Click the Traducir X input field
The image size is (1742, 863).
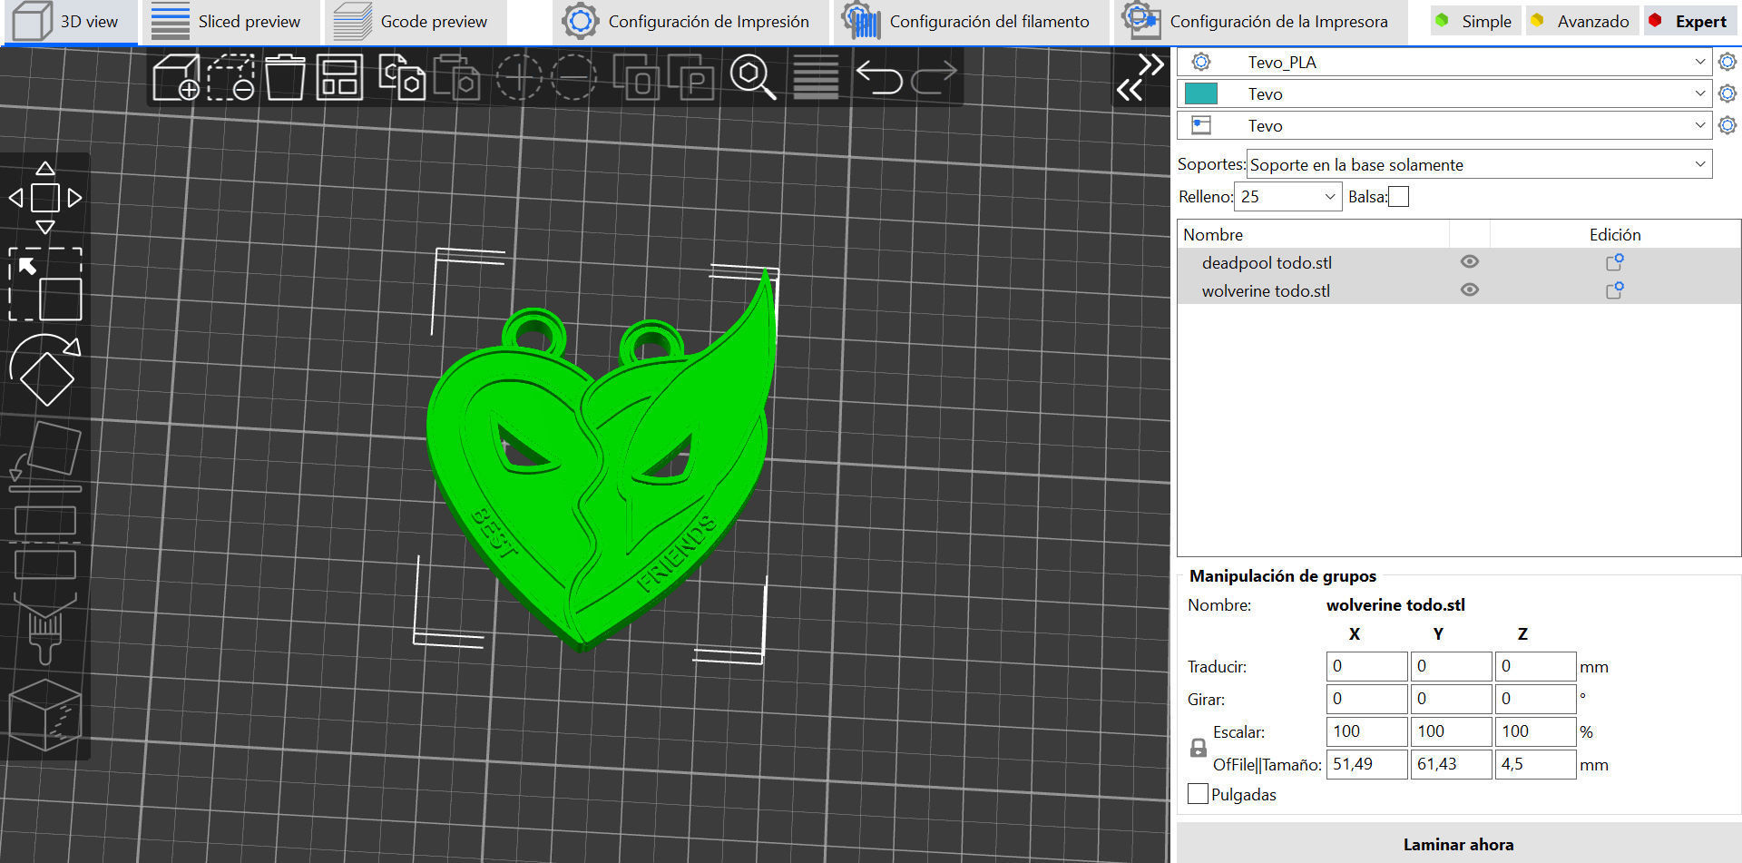click(x=1366, y=666)
